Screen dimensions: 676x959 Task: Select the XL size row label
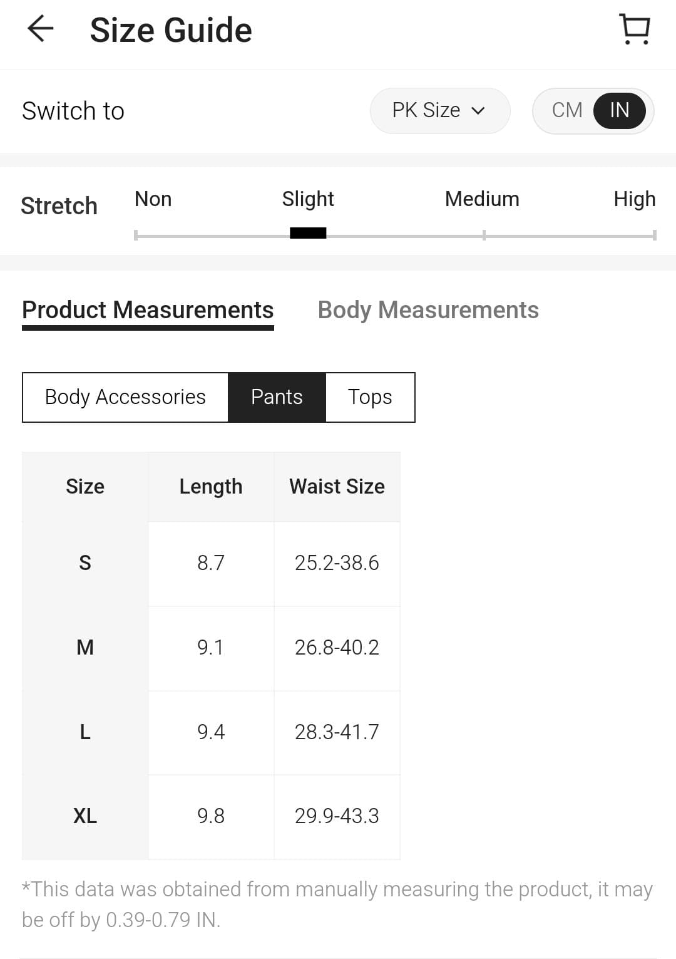[x=85, y=816]
